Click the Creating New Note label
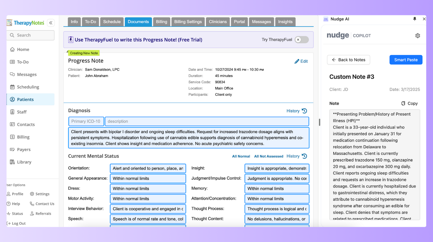Screen dimensions: 433x242 [x=84, y=53]
